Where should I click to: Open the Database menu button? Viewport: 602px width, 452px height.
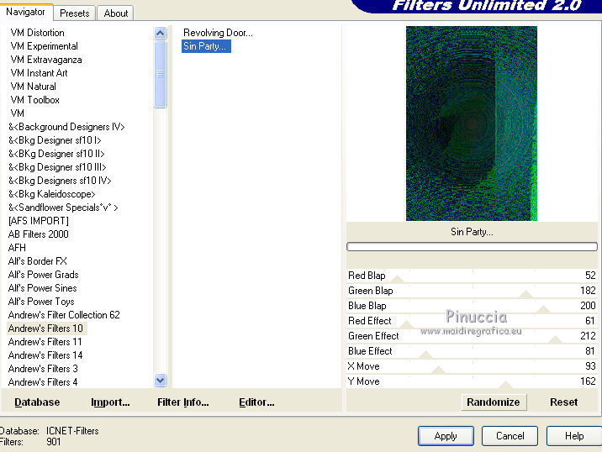click(37, 402)
